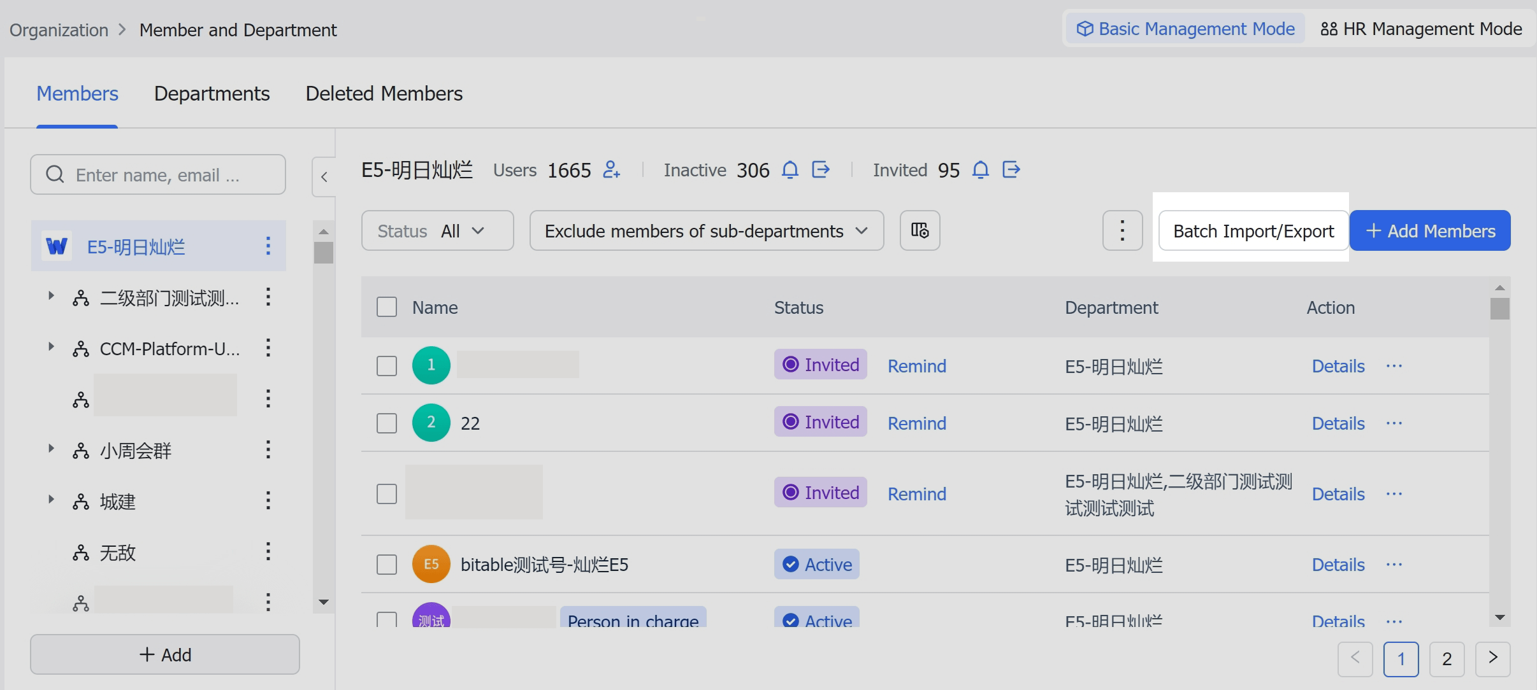
Task: Select checkbox for bitable测试号-灿烂E5 row
Action: [387, 565]
